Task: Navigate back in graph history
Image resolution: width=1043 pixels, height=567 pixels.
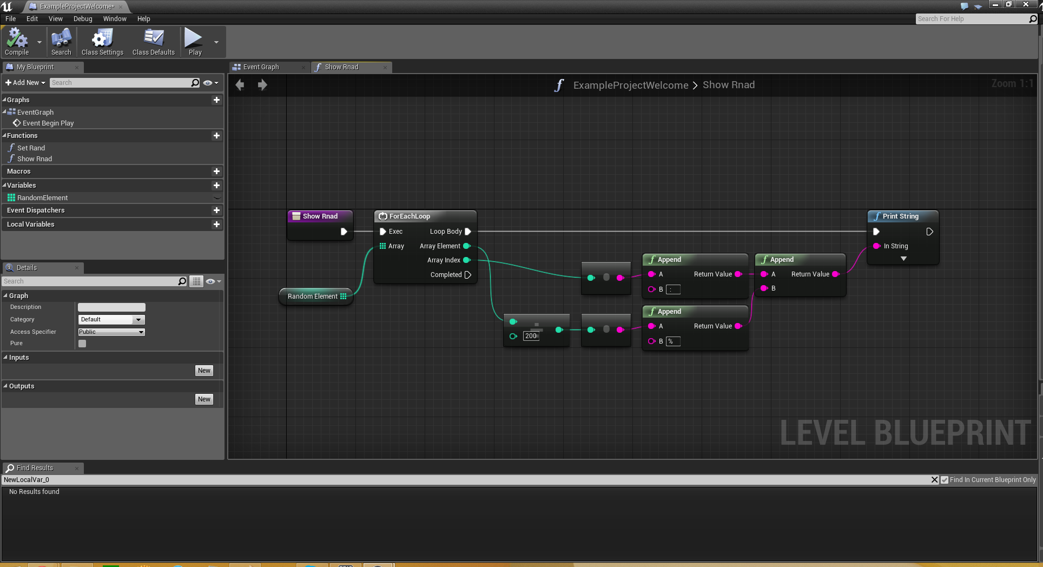Action: coord(240,85)
